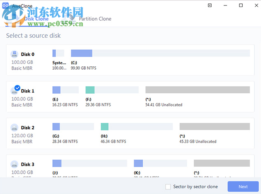Click the Next button
Viewport: 261px width, 194px height.
click(243, 187)
